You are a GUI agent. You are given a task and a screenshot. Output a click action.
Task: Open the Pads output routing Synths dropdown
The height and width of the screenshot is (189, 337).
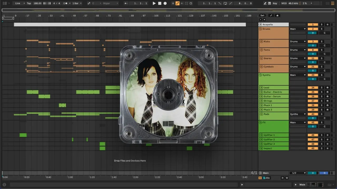tap(298, 114)
